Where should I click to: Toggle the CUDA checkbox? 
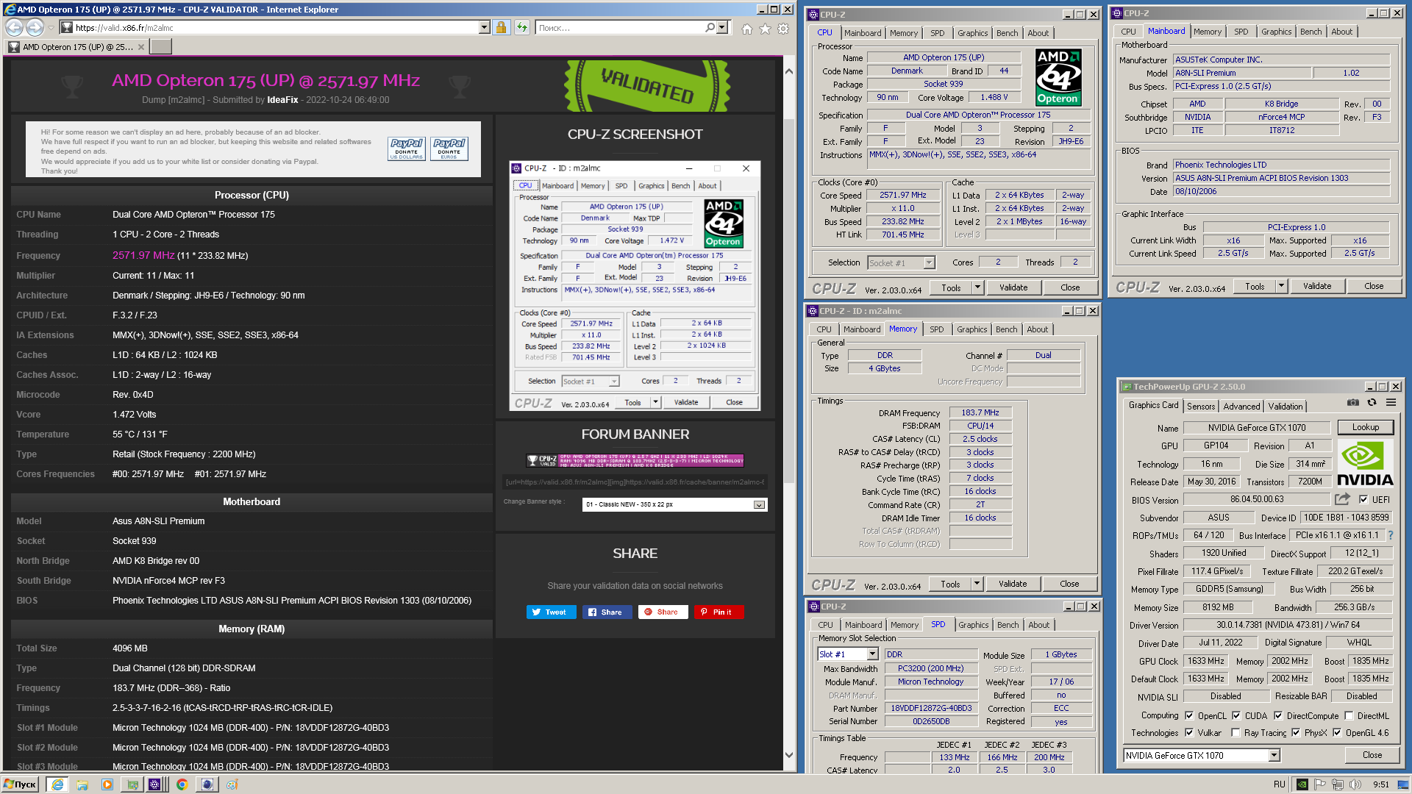(1236, 715)
